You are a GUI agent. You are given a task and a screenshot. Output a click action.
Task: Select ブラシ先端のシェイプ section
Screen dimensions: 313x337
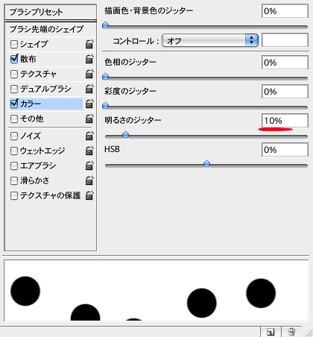(51, 29)
